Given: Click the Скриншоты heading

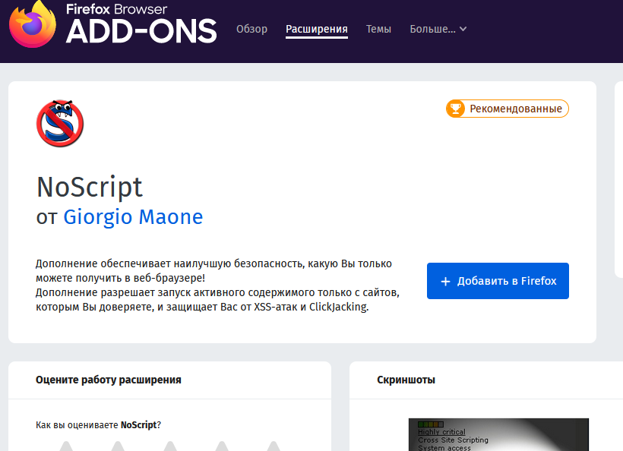Looking at the screenshot, I should (x=406, y=380).
